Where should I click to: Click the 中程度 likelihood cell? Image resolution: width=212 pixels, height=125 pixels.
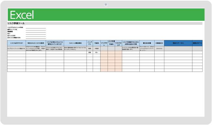pos(97,49)
